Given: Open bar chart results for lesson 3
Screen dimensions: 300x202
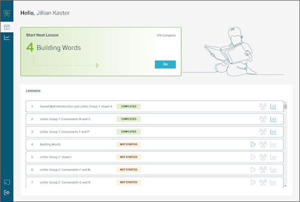Looking at the screenshot, I should (273, 132).
